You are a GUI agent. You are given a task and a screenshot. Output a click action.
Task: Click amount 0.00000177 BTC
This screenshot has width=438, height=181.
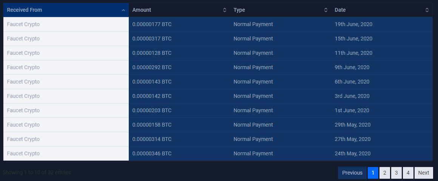152,24
